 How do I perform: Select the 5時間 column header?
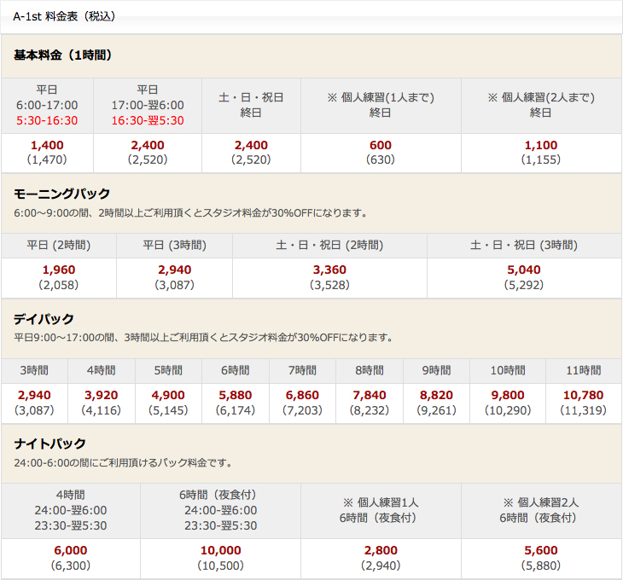(168, 371)
